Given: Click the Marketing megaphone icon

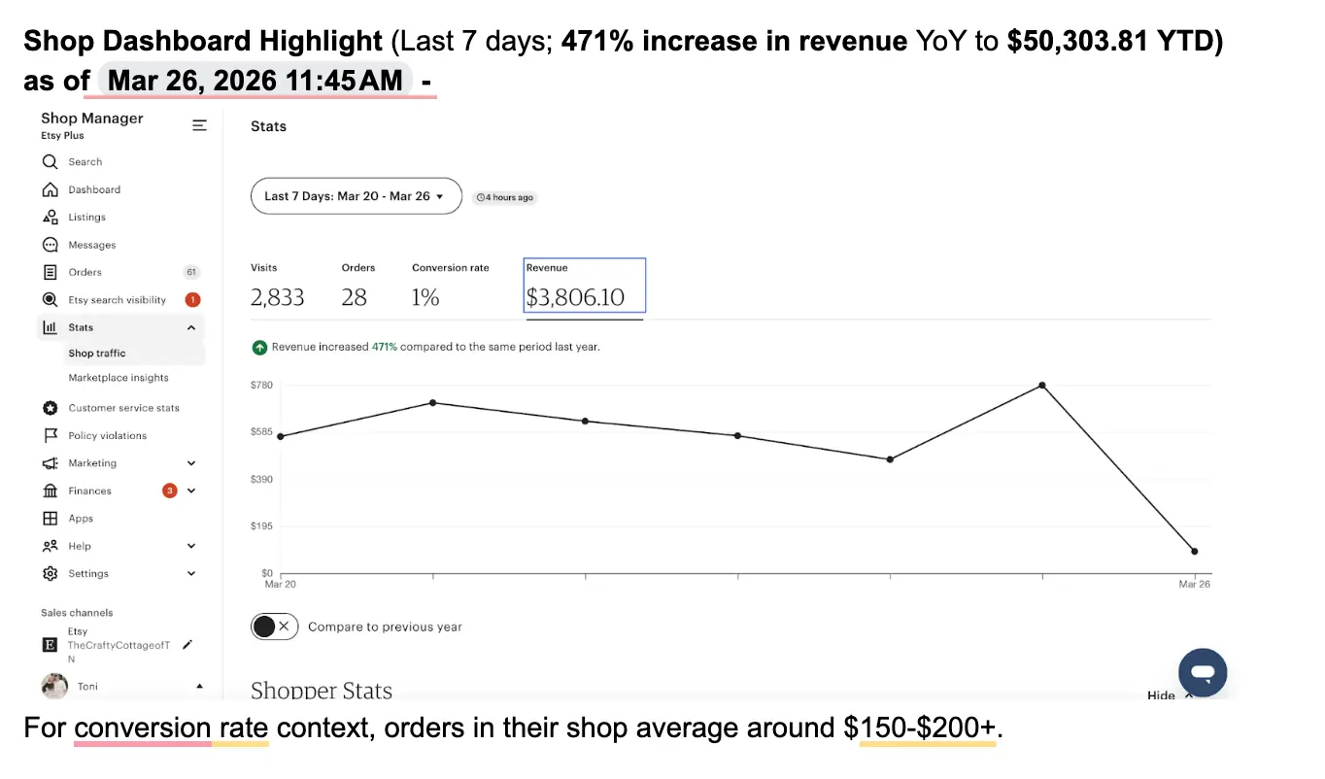Looking at the screenshot, I should (x=50, y=463).
